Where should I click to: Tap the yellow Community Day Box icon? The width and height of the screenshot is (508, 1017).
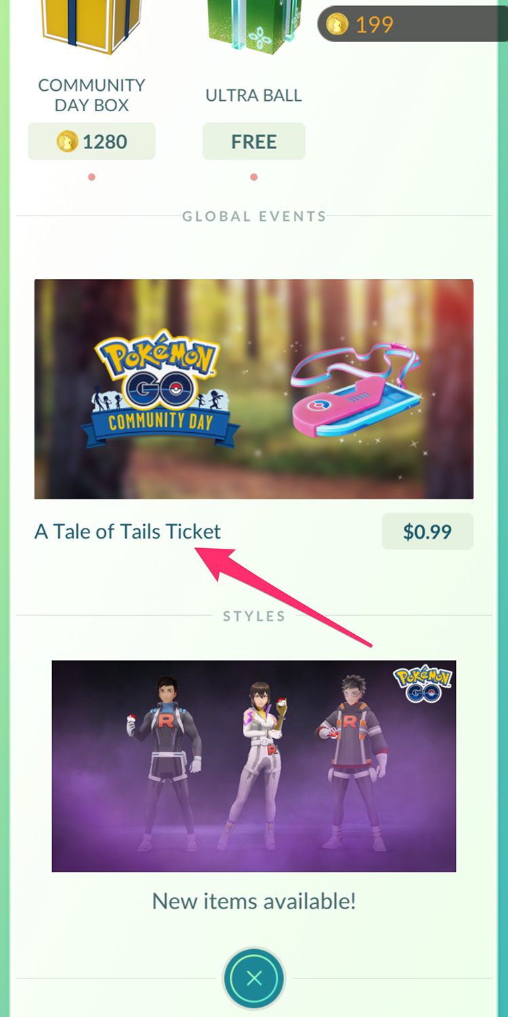click(x=91, y=27)
